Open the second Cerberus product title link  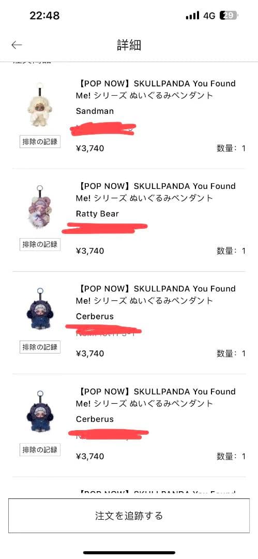point(156,397)
